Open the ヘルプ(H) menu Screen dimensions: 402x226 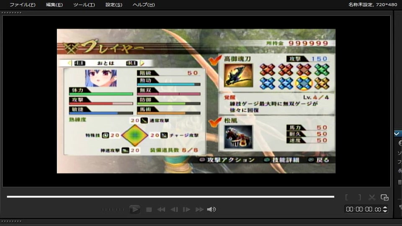(x=144, y=5)
